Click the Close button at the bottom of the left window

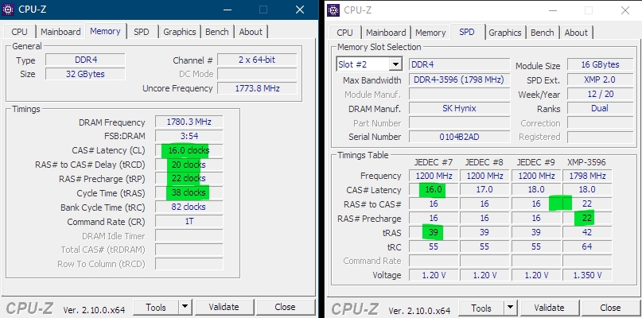pyautogui.click(x=285, y=307)
